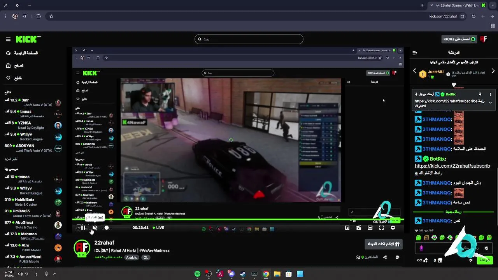Open pinned kick.com/22rahaf/subscribe link

click(446, 101)
